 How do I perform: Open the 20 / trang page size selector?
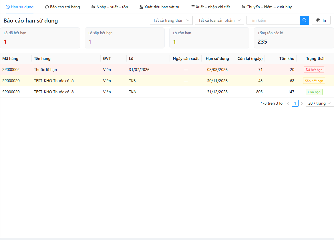pos(320,103)
